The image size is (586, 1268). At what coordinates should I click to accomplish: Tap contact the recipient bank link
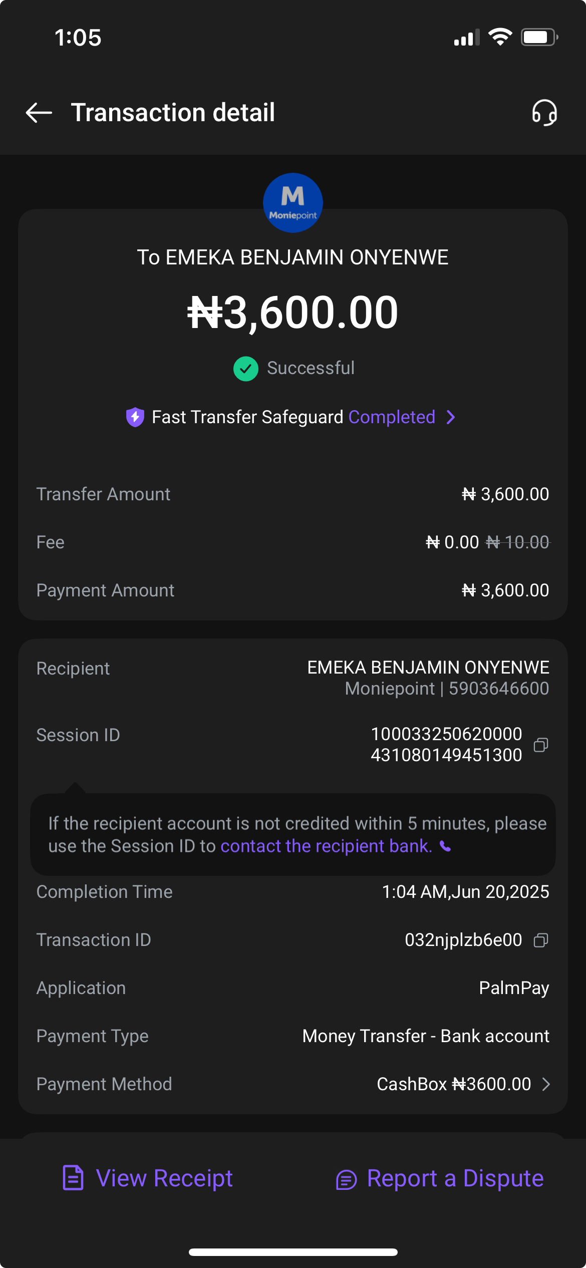point(326,846)
